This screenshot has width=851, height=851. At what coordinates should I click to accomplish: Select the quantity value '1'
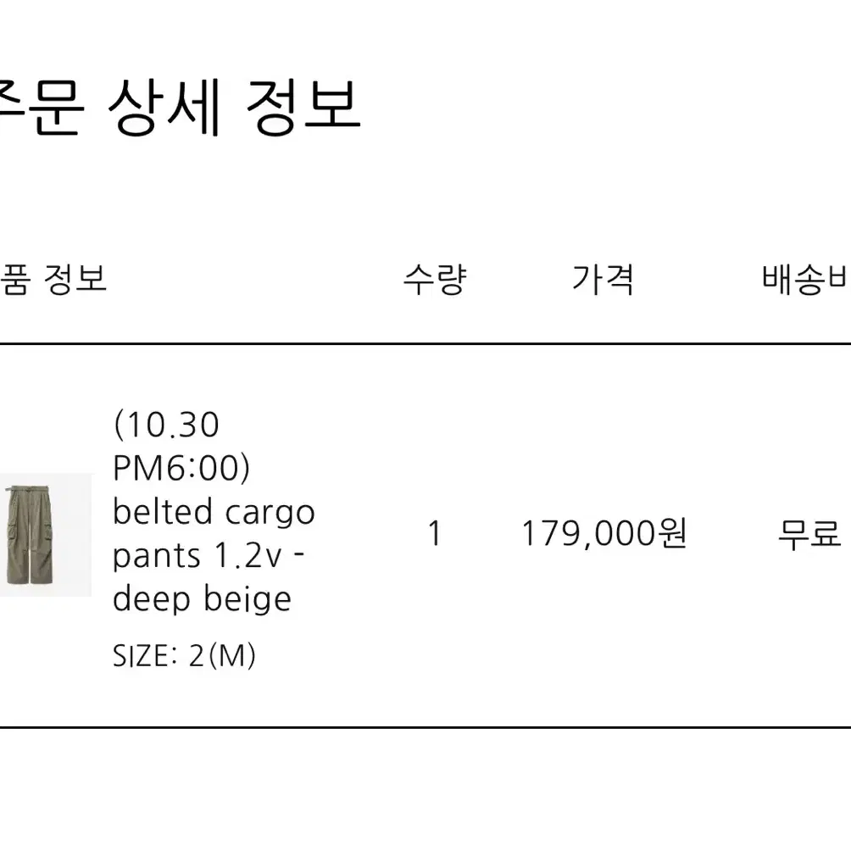434,533
